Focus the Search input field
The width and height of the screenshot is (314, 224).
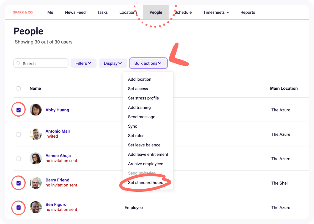[x=44, y=64]
